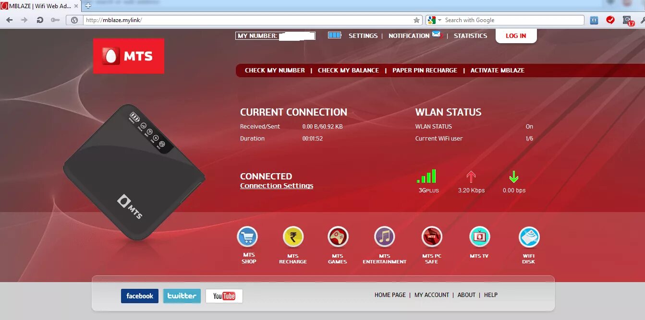Open the Connection Settings link
The height and width of the screenshot is (320, 645).
[277, 186]
